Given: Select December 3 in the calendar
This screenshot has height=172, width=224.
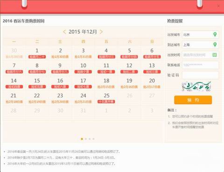Looking at the screenshot, I should (x=83, y=53).
